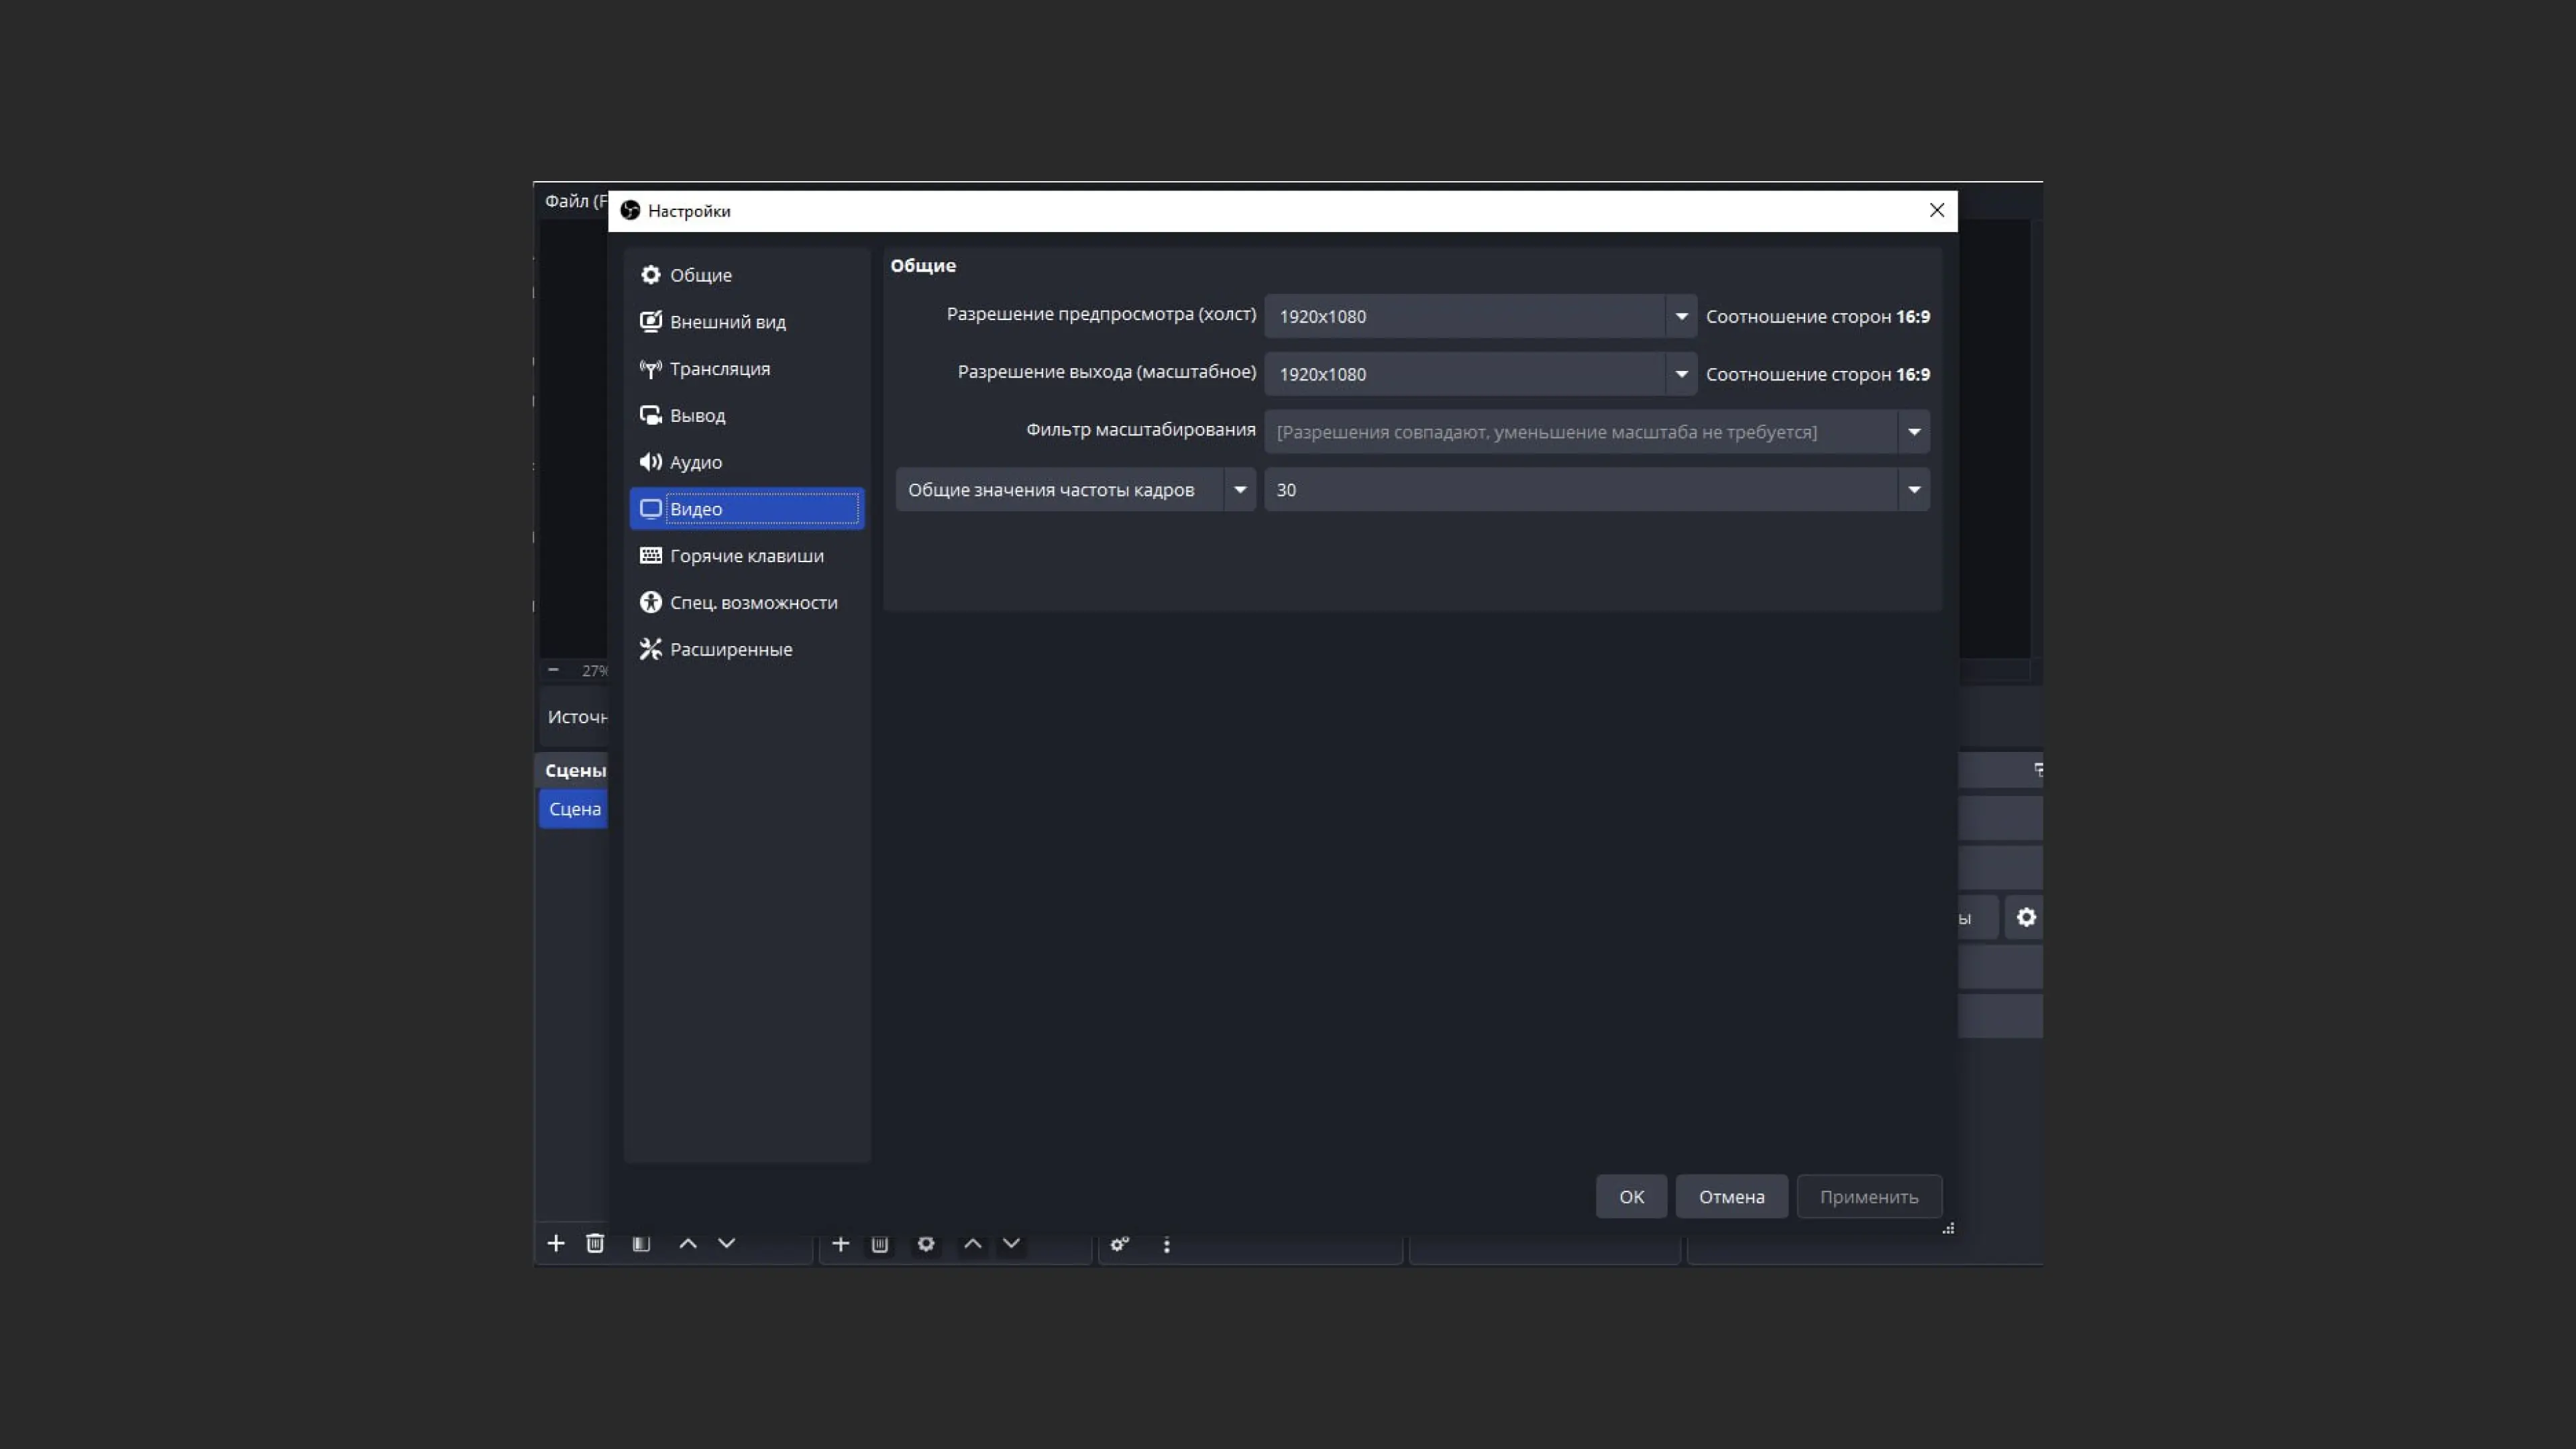Select the Сцена item in scenes list
The image size is (2576, 1449).
[574, 809]
